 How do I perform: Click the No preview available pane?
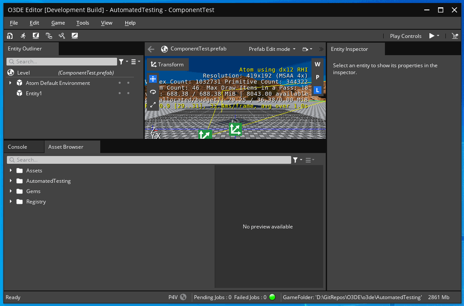(269, 226)
